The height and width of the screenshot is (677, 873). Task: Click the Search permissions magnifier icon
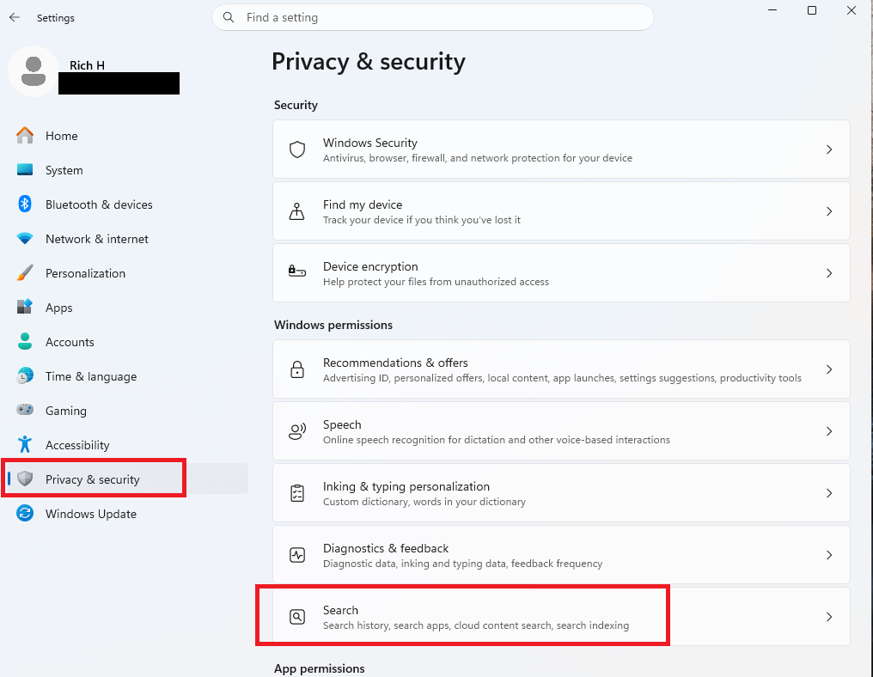(297, 616)
